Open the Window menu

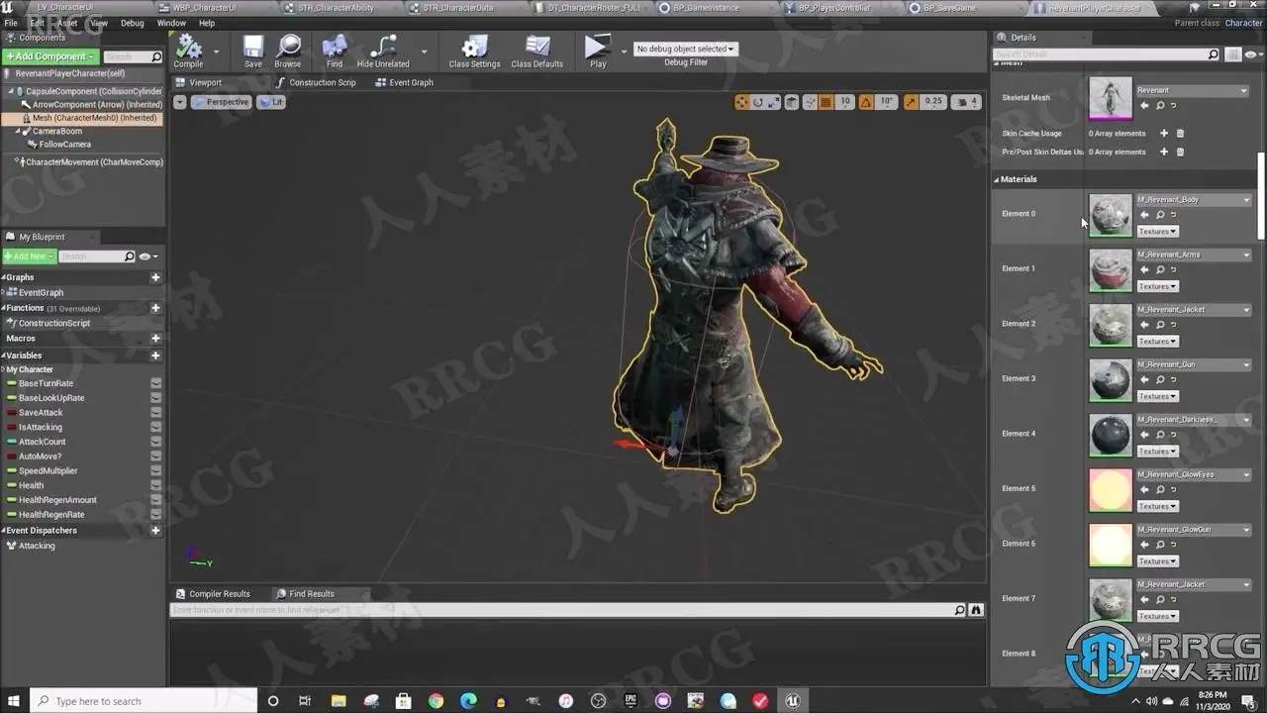coord(171,23)
